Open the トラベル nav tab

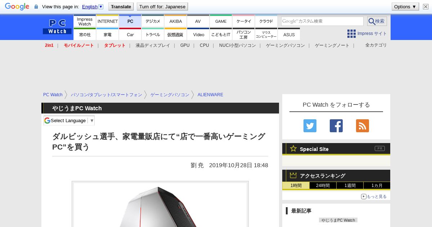[153, 34]
